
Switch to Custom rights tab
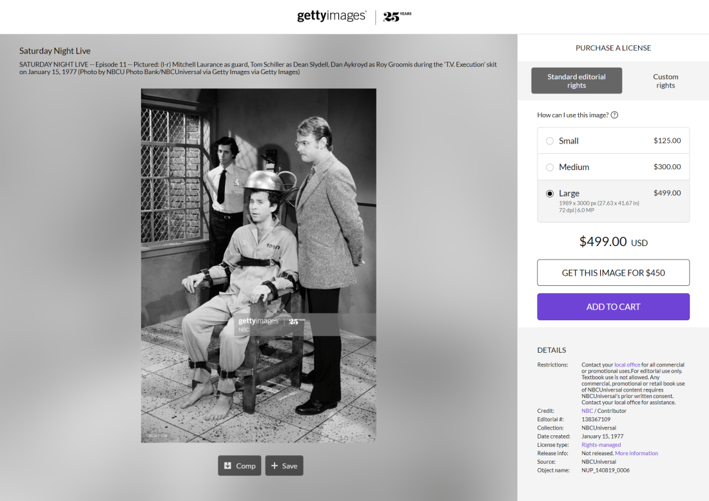point(666,81)
